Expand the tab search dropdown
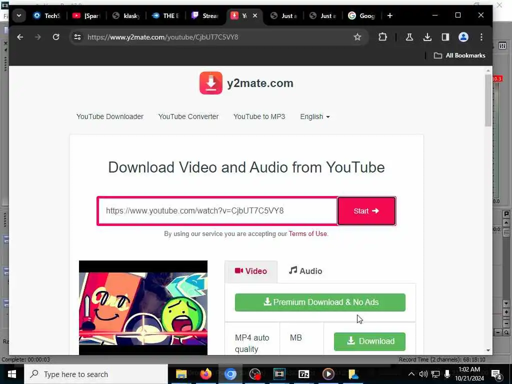The height and width of the screenshot is (384, 512). point(19,15)
